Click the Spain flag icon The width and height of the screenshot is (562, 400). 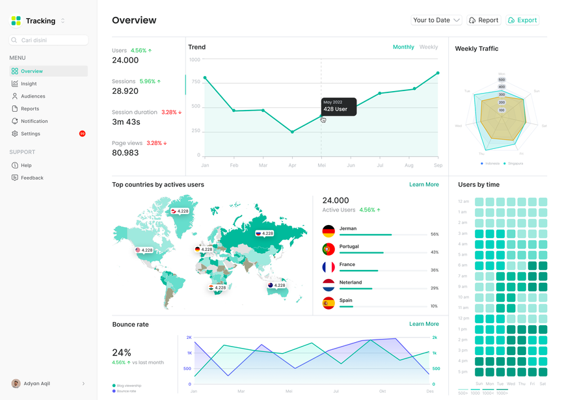(x=328, y=303)
